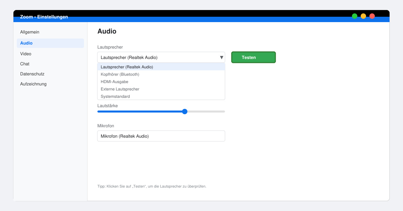The height and width of the screenshot is (211, 403).
Task: Click the Lautstärke label
Action: (x=107, y=105)
